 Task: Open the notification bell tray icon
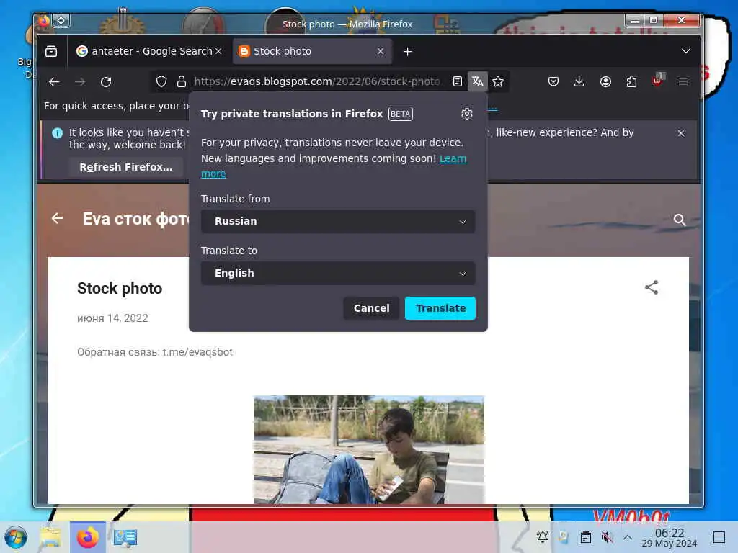[542, 537]
